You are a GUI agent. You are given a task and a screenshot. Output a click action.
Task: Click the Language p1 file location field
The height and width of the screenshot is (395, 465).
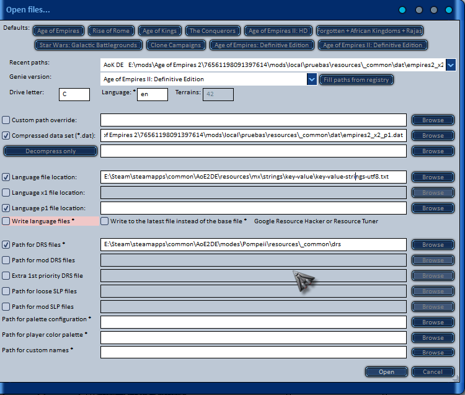pos(254,208)
